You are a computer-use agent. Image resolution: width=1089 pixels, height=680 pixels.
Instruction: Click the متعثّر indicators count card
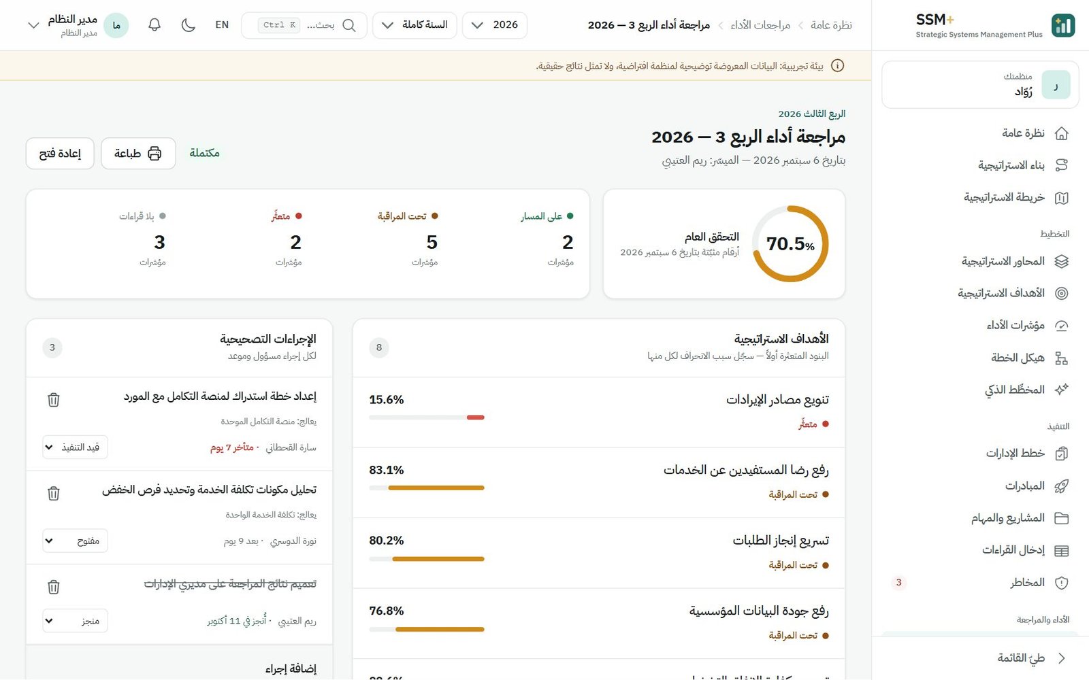point(288,239)
